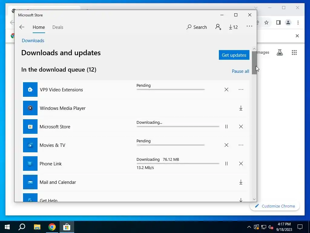The image size is (310, 233).
Task: Open the account sign-in icon
Action: coord(218,27)
